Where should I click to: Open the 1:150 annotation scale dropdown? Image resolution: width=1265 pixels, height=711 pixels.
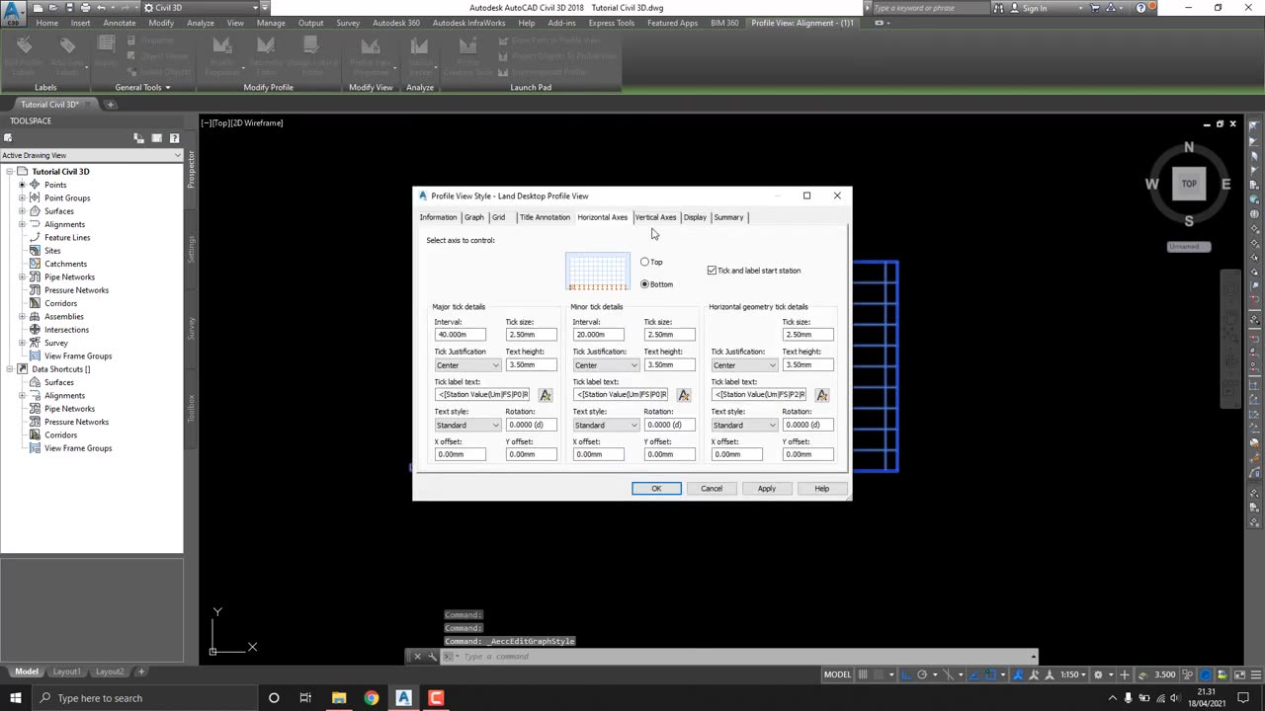pyautogui.click(x=1074, y=674)
